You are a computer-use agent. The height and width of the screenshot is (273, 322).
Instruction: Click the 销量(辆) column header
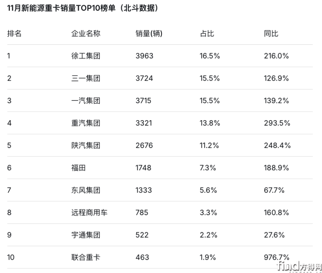click(x=149, y=34)
